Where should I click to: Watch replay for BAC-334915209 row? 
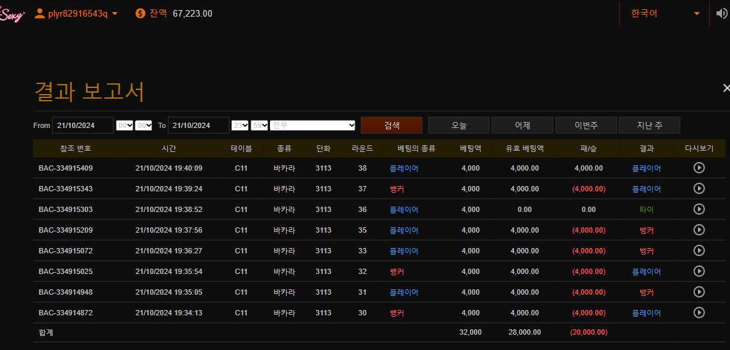(x=699, y=230)
